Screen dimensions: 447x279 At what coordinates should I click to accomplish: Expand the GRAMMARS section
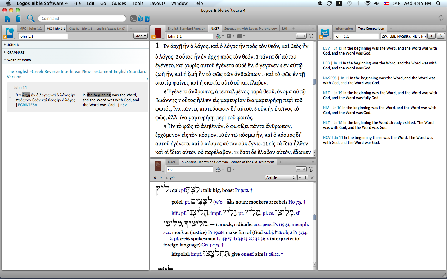click(5, 52)
